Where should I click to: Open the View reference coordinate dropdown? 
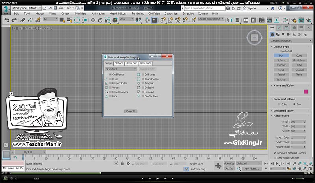126,19
